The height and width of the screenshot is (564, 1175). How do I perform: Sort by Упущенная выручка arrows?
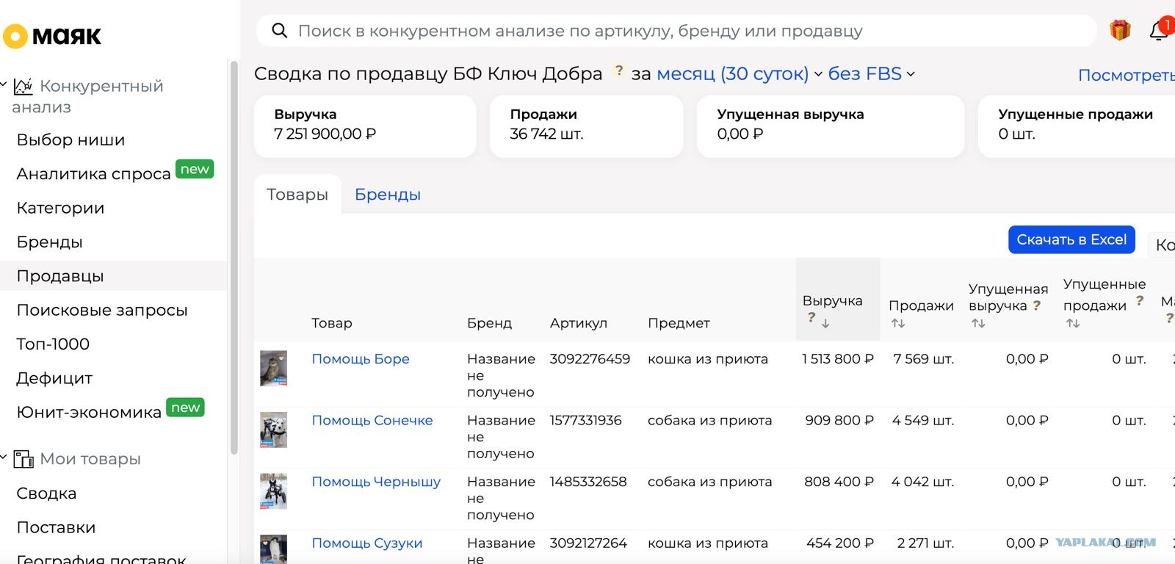coord(977,323)
